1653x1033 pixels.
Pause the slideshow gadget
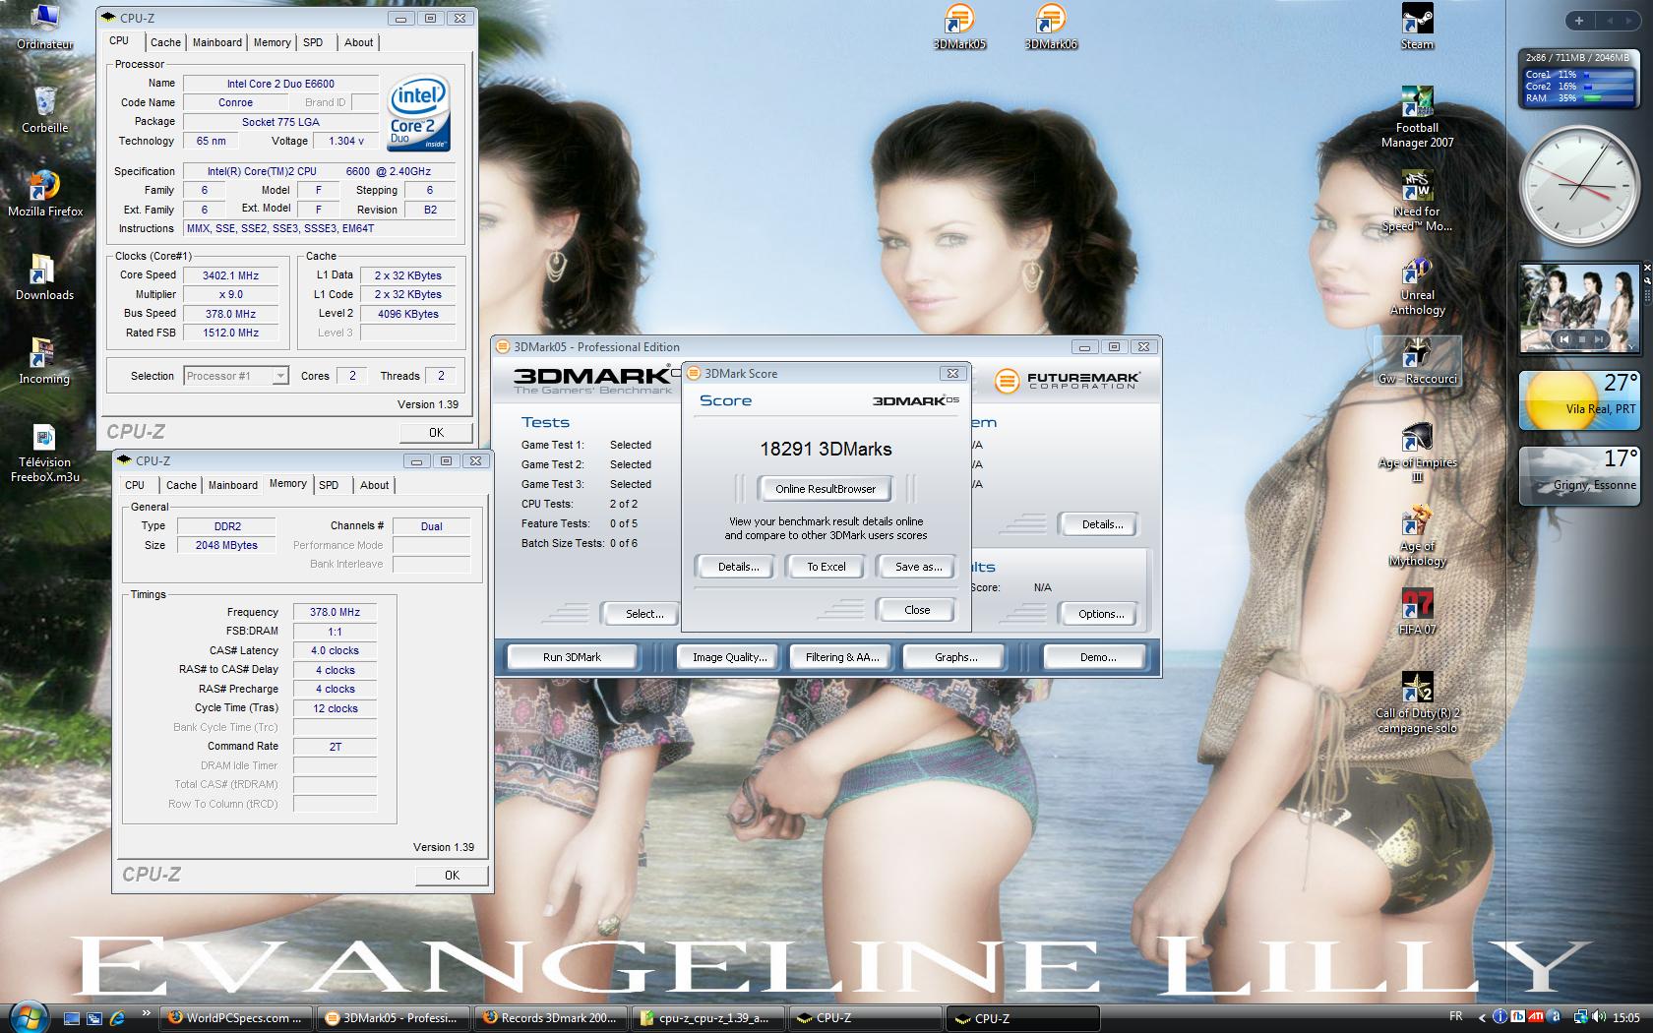click(1581, 339)
